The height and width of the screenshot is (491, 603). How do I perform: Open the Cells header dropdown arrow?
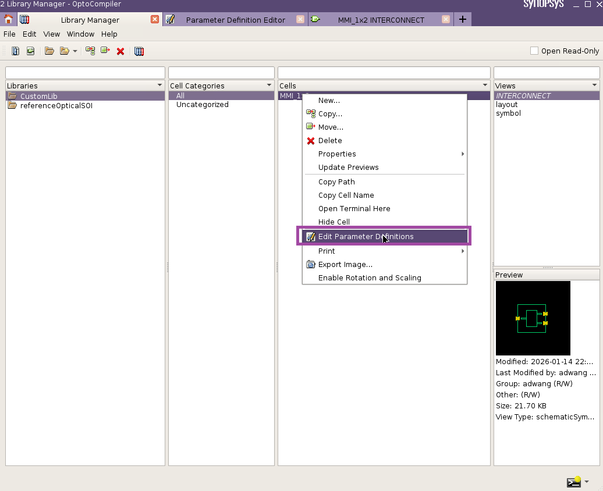pyautogui.click(x=485, y=85)
